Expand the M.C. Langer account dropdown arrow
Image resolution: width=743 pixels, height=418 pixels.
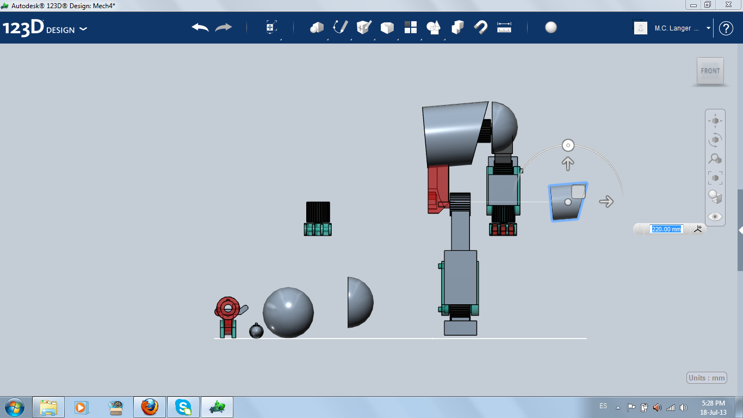coord(708,28)
